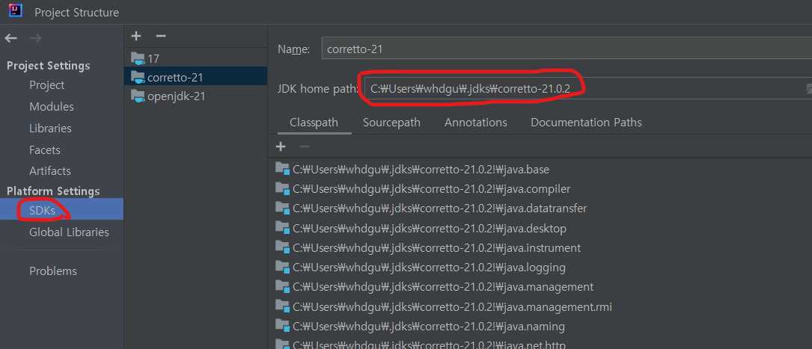Click folder icon beside java.desktop

(282, 227)
